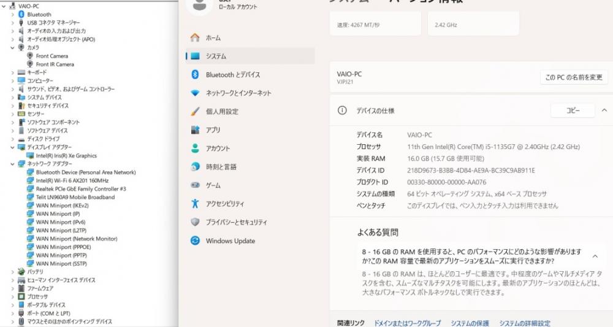This screenshot has width=613, height=327.
Task: Select the Front Camera device icon
Action: 30,56
